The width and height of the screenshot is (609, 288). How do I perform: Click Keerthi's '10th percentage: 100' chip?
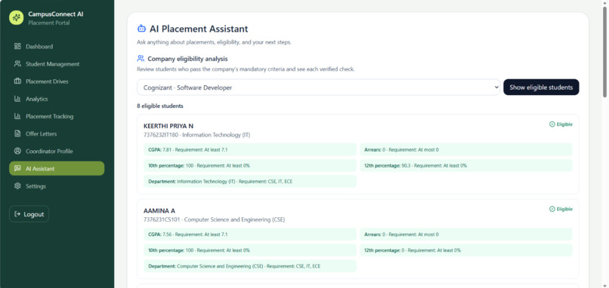(250, 166)
